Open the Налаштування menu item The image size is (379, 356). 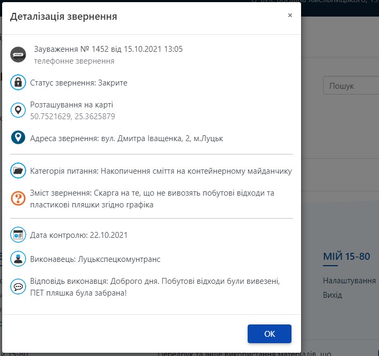(350, 281)
